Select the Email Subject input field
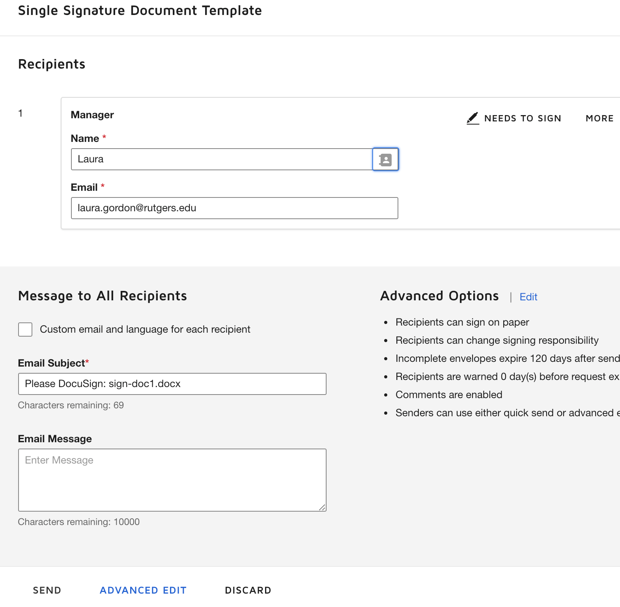The height and width of the screenshot is (607, 620). (172, 384)
